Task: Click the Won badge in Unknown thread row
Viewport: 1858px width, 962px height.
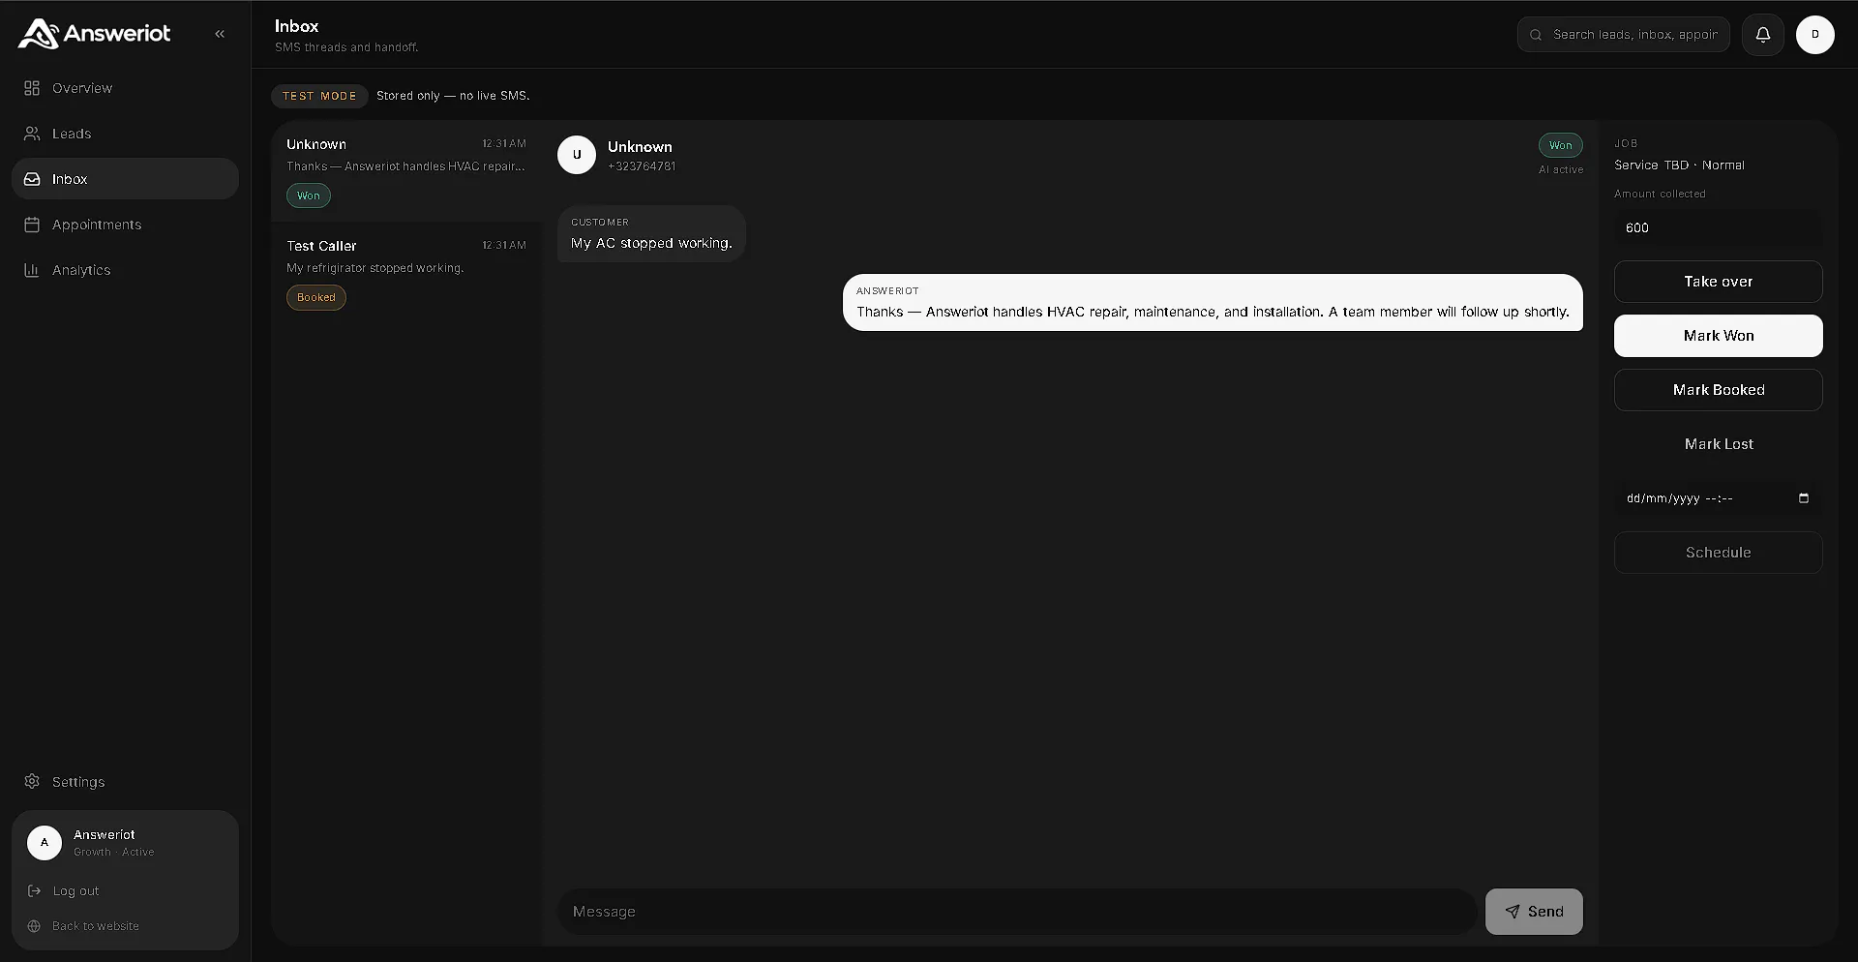Action: (x=309, y=195)
